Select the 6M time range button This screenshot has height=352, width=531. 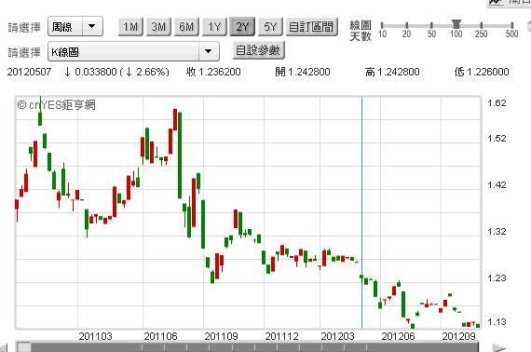coord(186,26)
